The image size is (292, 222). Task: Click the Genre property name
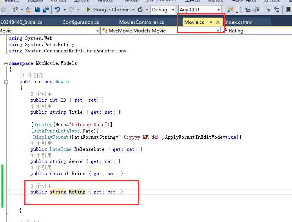pyautogui.click(x=76, y=161)
